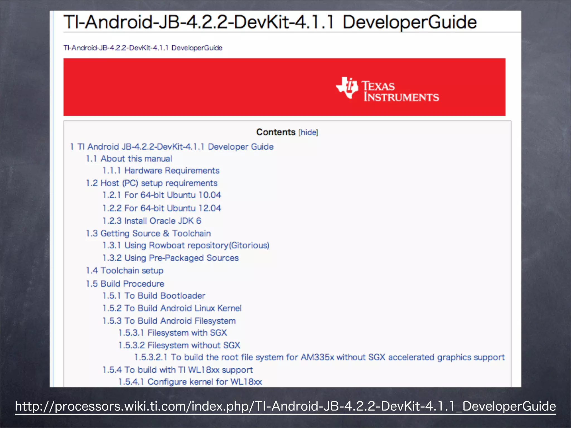This screenshot has width=571, height=428.
Task: Open 1.5.3.2.1 root file system for AM335x
Action: [x=320, y=357]
